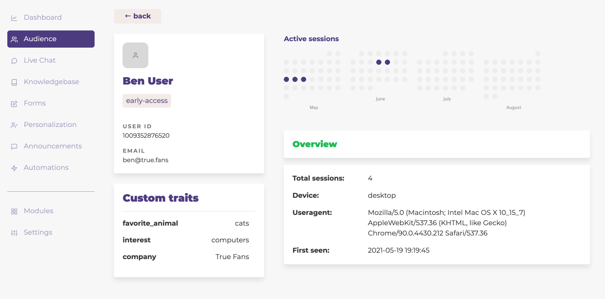Screen dimensions: 605x299
Task: Click the Overview section header
Action: click(x=315, y=144)
